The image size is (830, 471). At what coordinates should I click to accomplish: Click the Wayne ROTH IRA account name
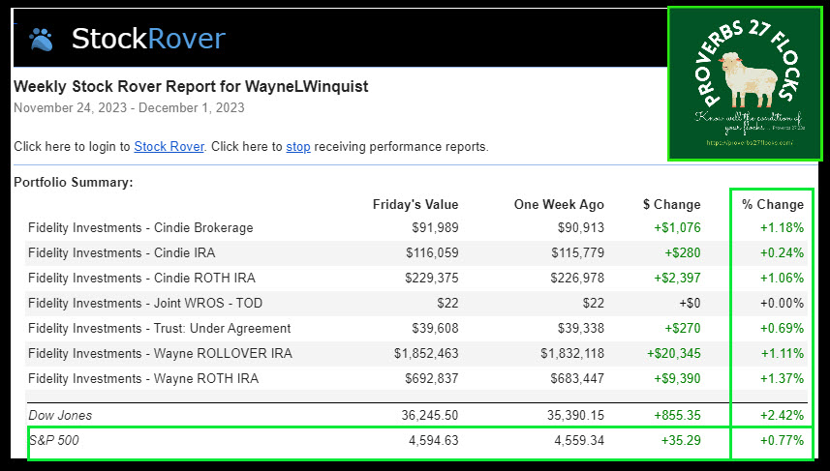[x=143, y=379]
